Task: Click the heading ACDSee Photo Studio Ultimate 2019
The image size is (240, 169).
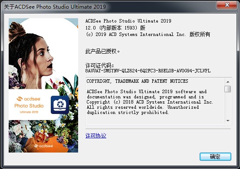Action: [x=128, y=21]
